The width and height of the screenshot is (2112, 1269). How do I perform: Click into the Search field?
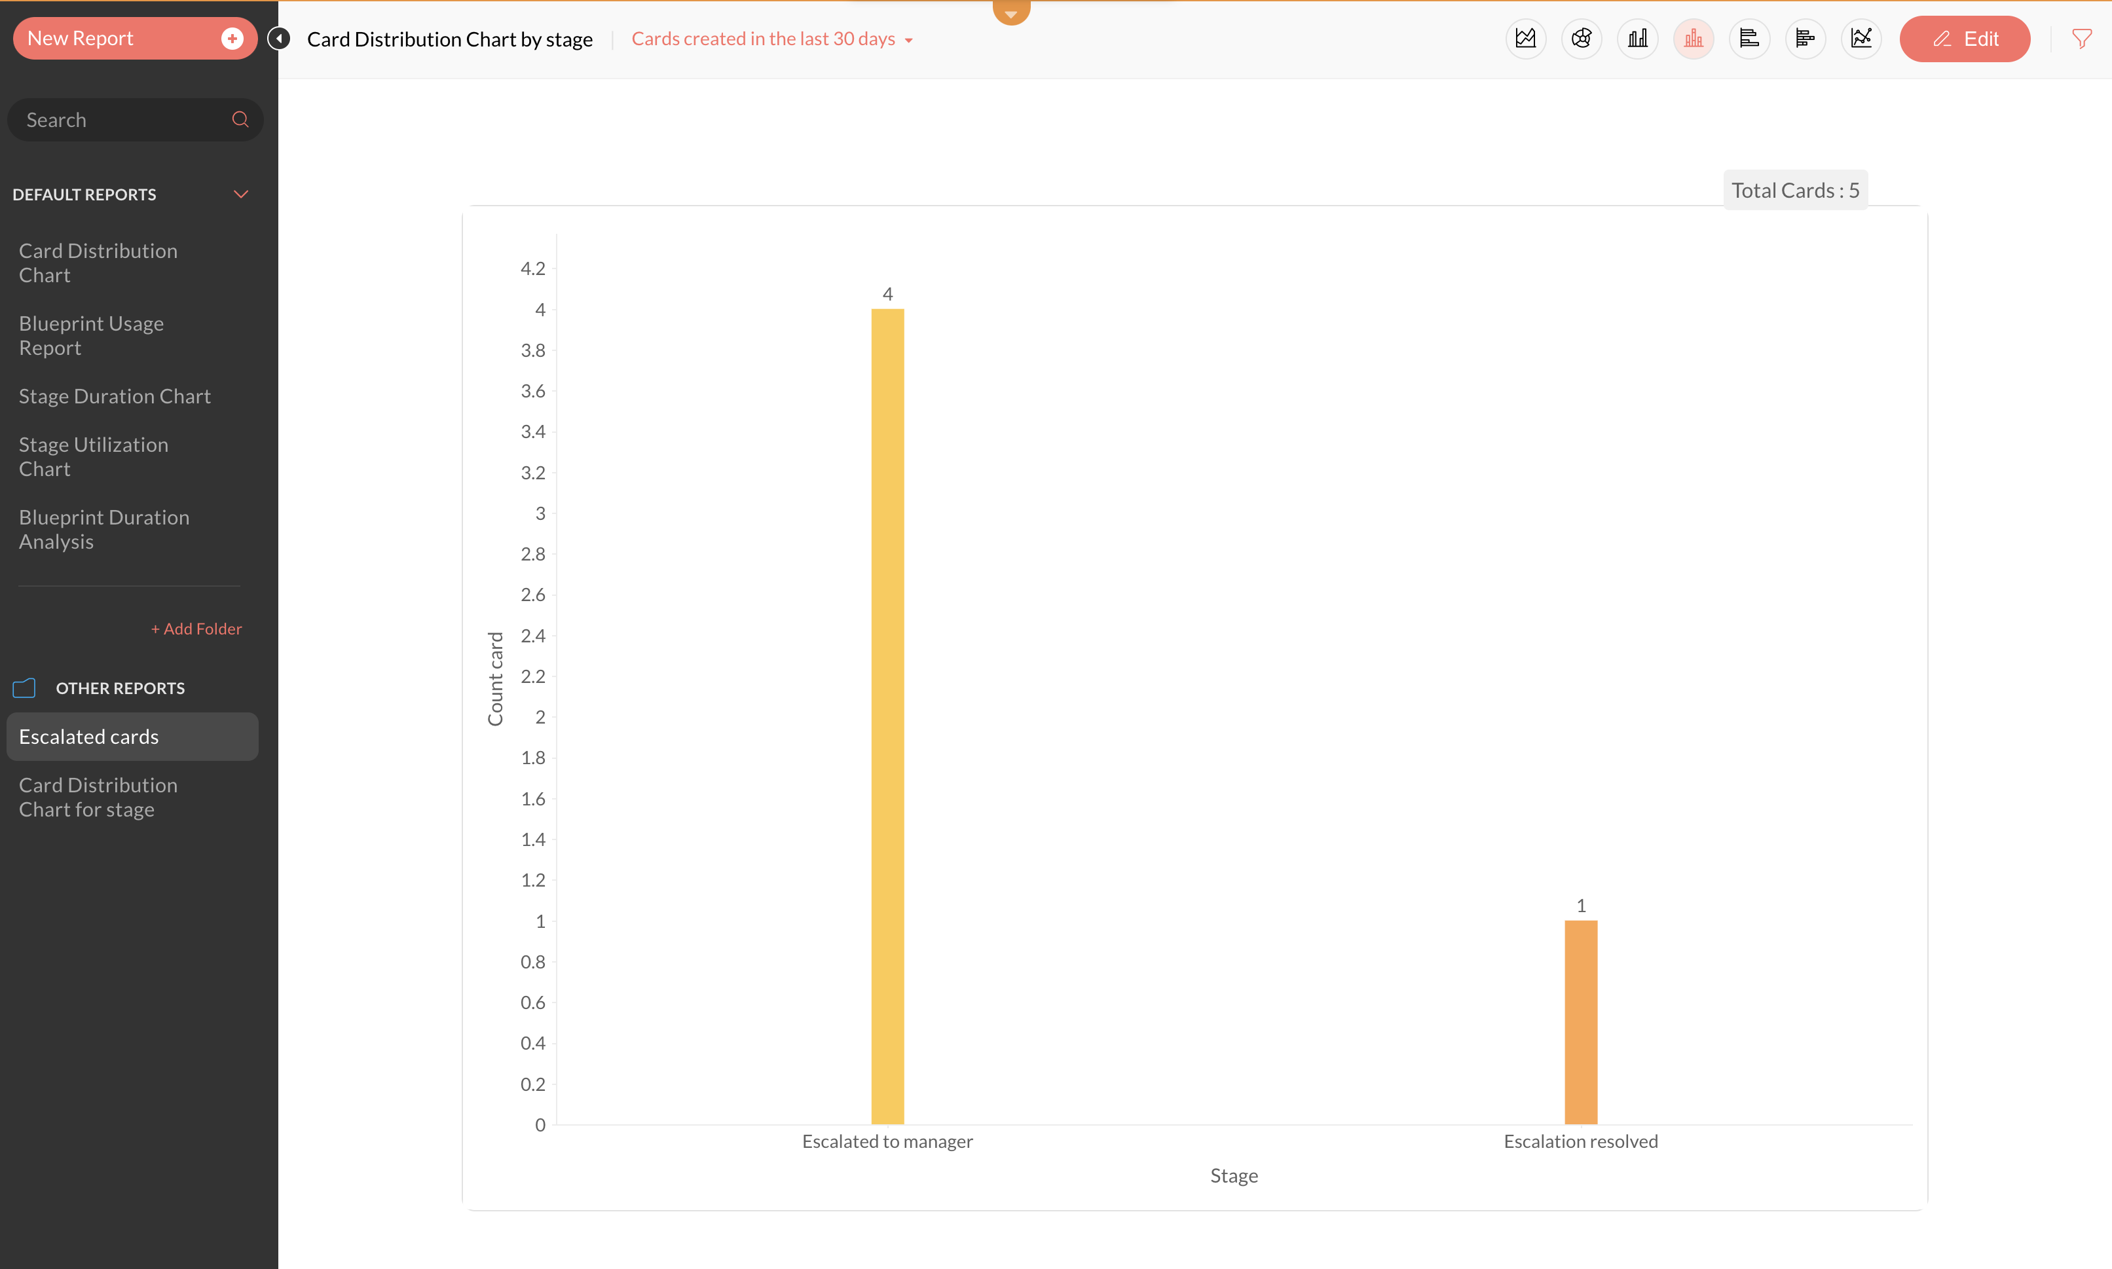(x=120, y=120)
